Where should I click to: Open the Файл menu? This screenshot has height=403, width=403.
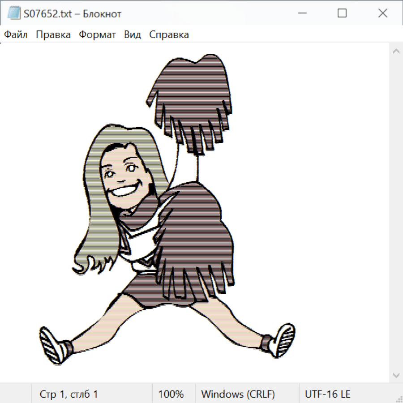coord(16,34)
